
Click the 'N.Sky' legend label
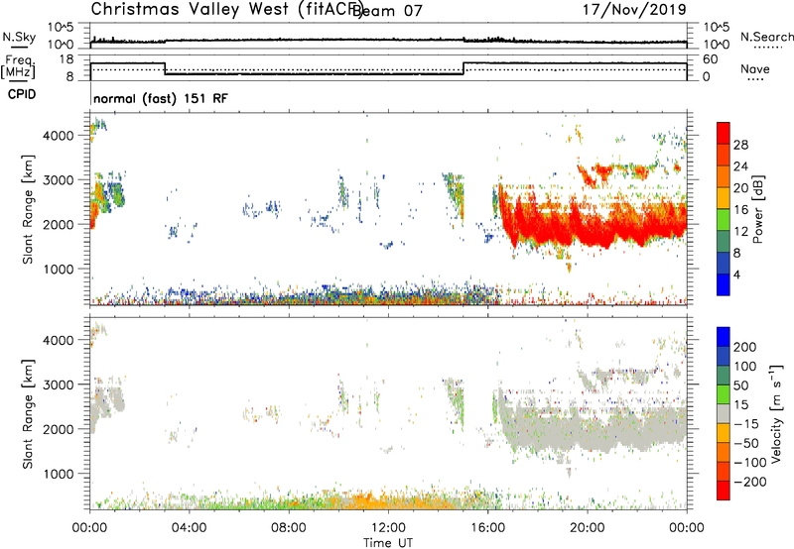tap(19, 37)
